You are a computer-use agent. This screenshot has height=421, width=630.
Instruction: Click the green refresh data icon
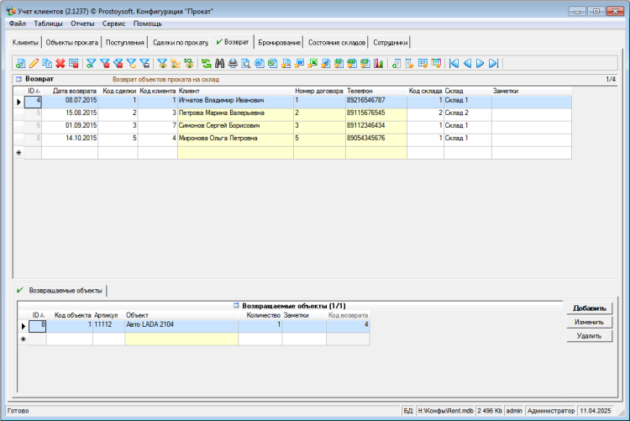click(x=205, y=63)
